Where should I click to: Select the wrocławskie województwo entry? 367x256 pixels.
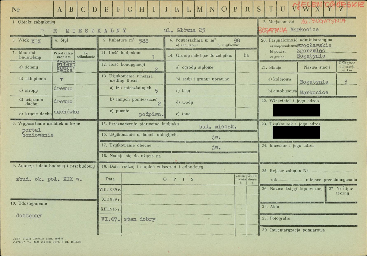(x=314, y=45)
